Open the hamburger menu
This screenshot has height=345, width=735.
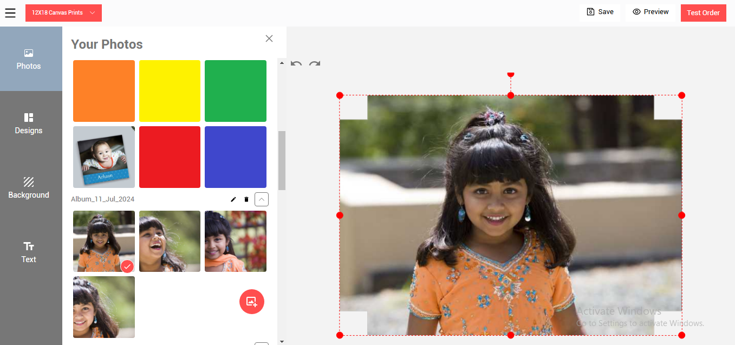pos(10,13)
